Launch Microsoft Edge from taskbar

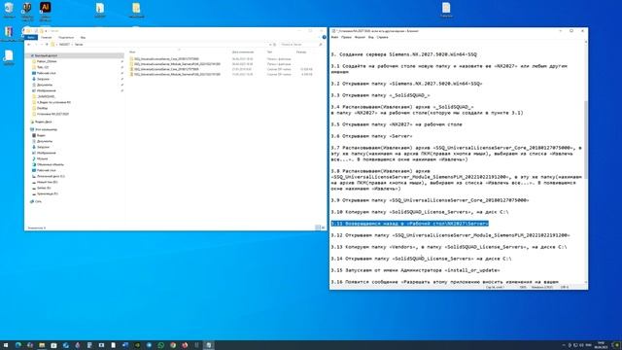coord(17,345)
